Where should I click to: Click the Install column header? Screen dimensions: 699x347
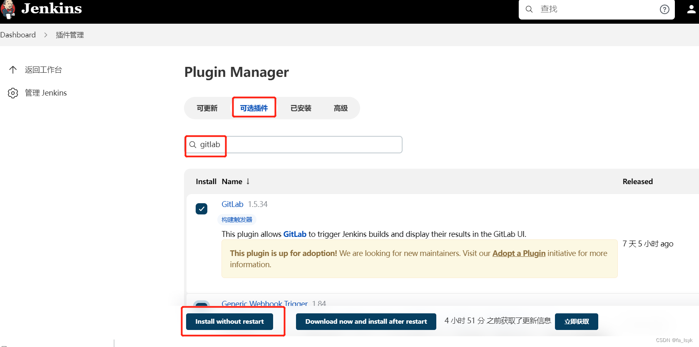206,182
